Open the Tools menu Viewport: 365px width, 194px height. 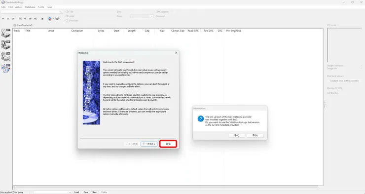pos(41,7)
